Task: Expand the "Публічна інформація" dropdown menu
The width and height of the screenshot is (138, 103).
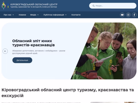Action: [x=55, y=15]
